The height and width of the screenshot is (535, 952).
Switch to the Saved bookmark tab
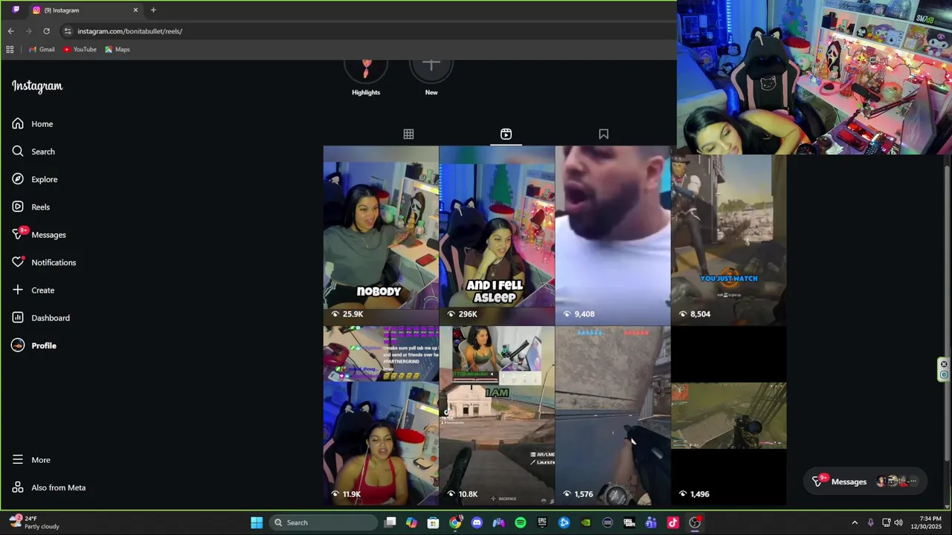(x=603, y=134)
